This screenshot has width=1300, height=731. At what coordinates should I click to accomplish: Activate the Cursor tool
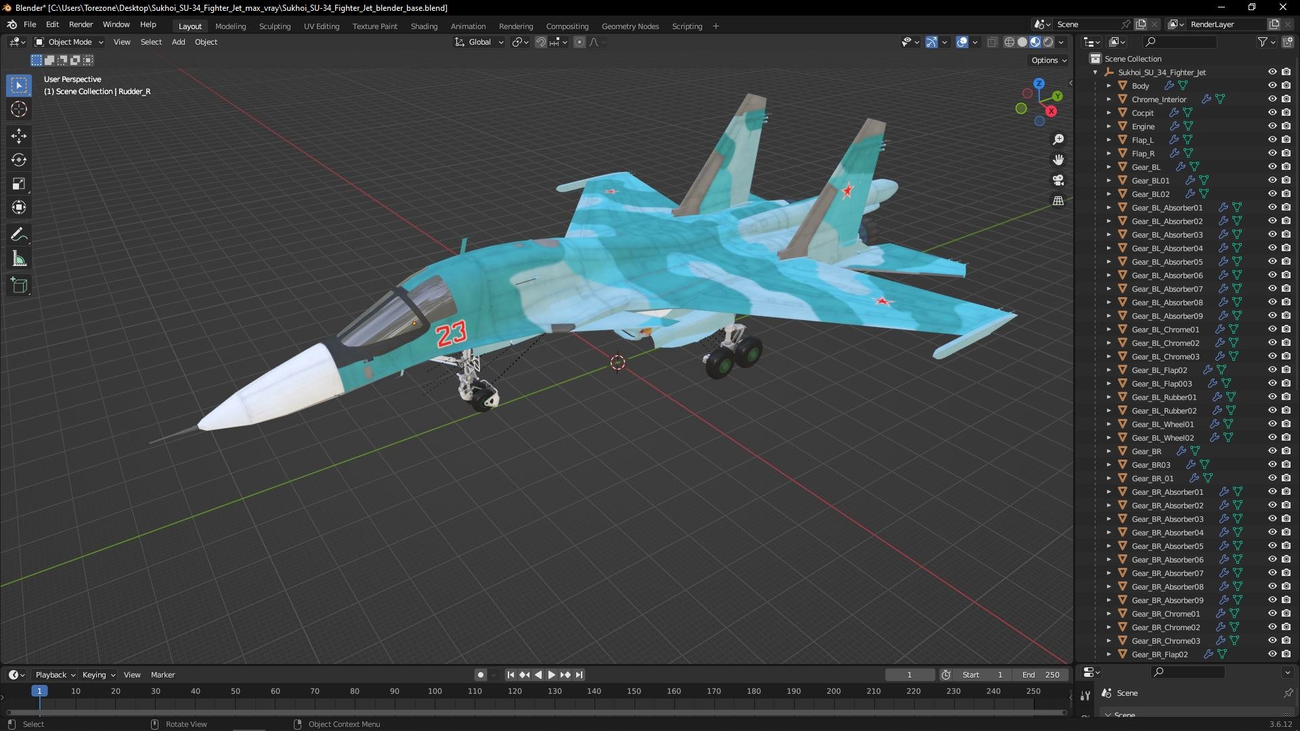(x=19, y=109)
